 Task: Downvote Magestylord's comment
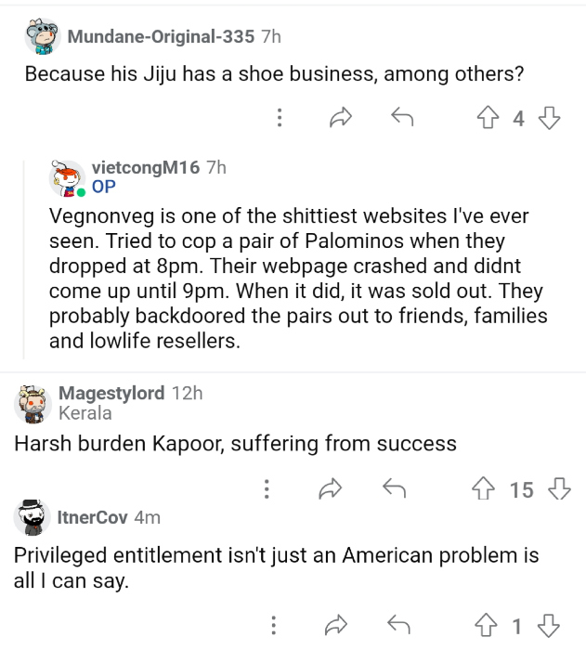pyautogui.click(x=559, y=489)
